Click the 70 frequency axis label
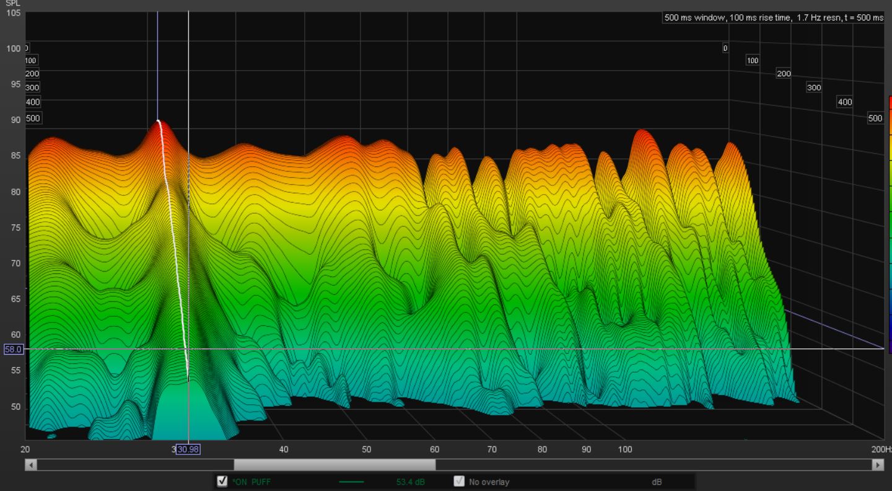Viewport: 892px width, 491px height. tap(492, 449)
